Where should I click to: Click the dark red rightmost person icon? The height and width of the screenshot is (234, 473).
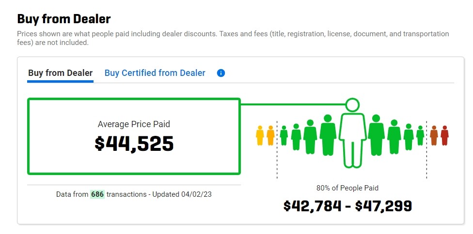(444, 135)
